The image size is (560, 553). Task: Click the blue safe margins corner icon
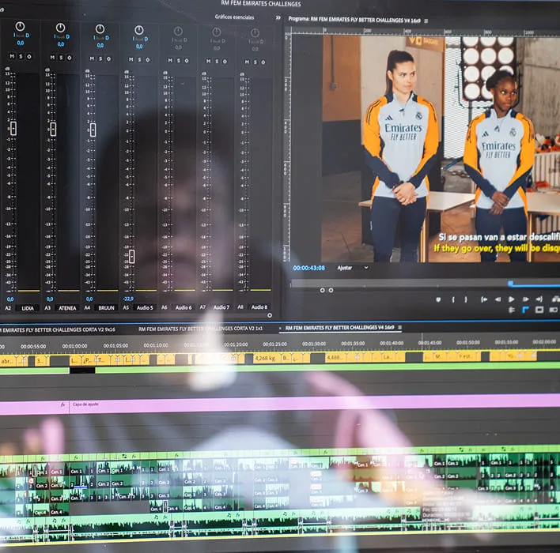pos(525,310)
